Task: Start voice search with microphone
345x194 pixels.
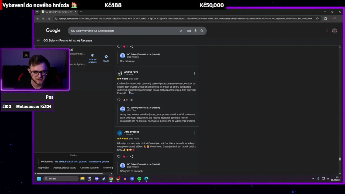Action: [x=195, y=31]
